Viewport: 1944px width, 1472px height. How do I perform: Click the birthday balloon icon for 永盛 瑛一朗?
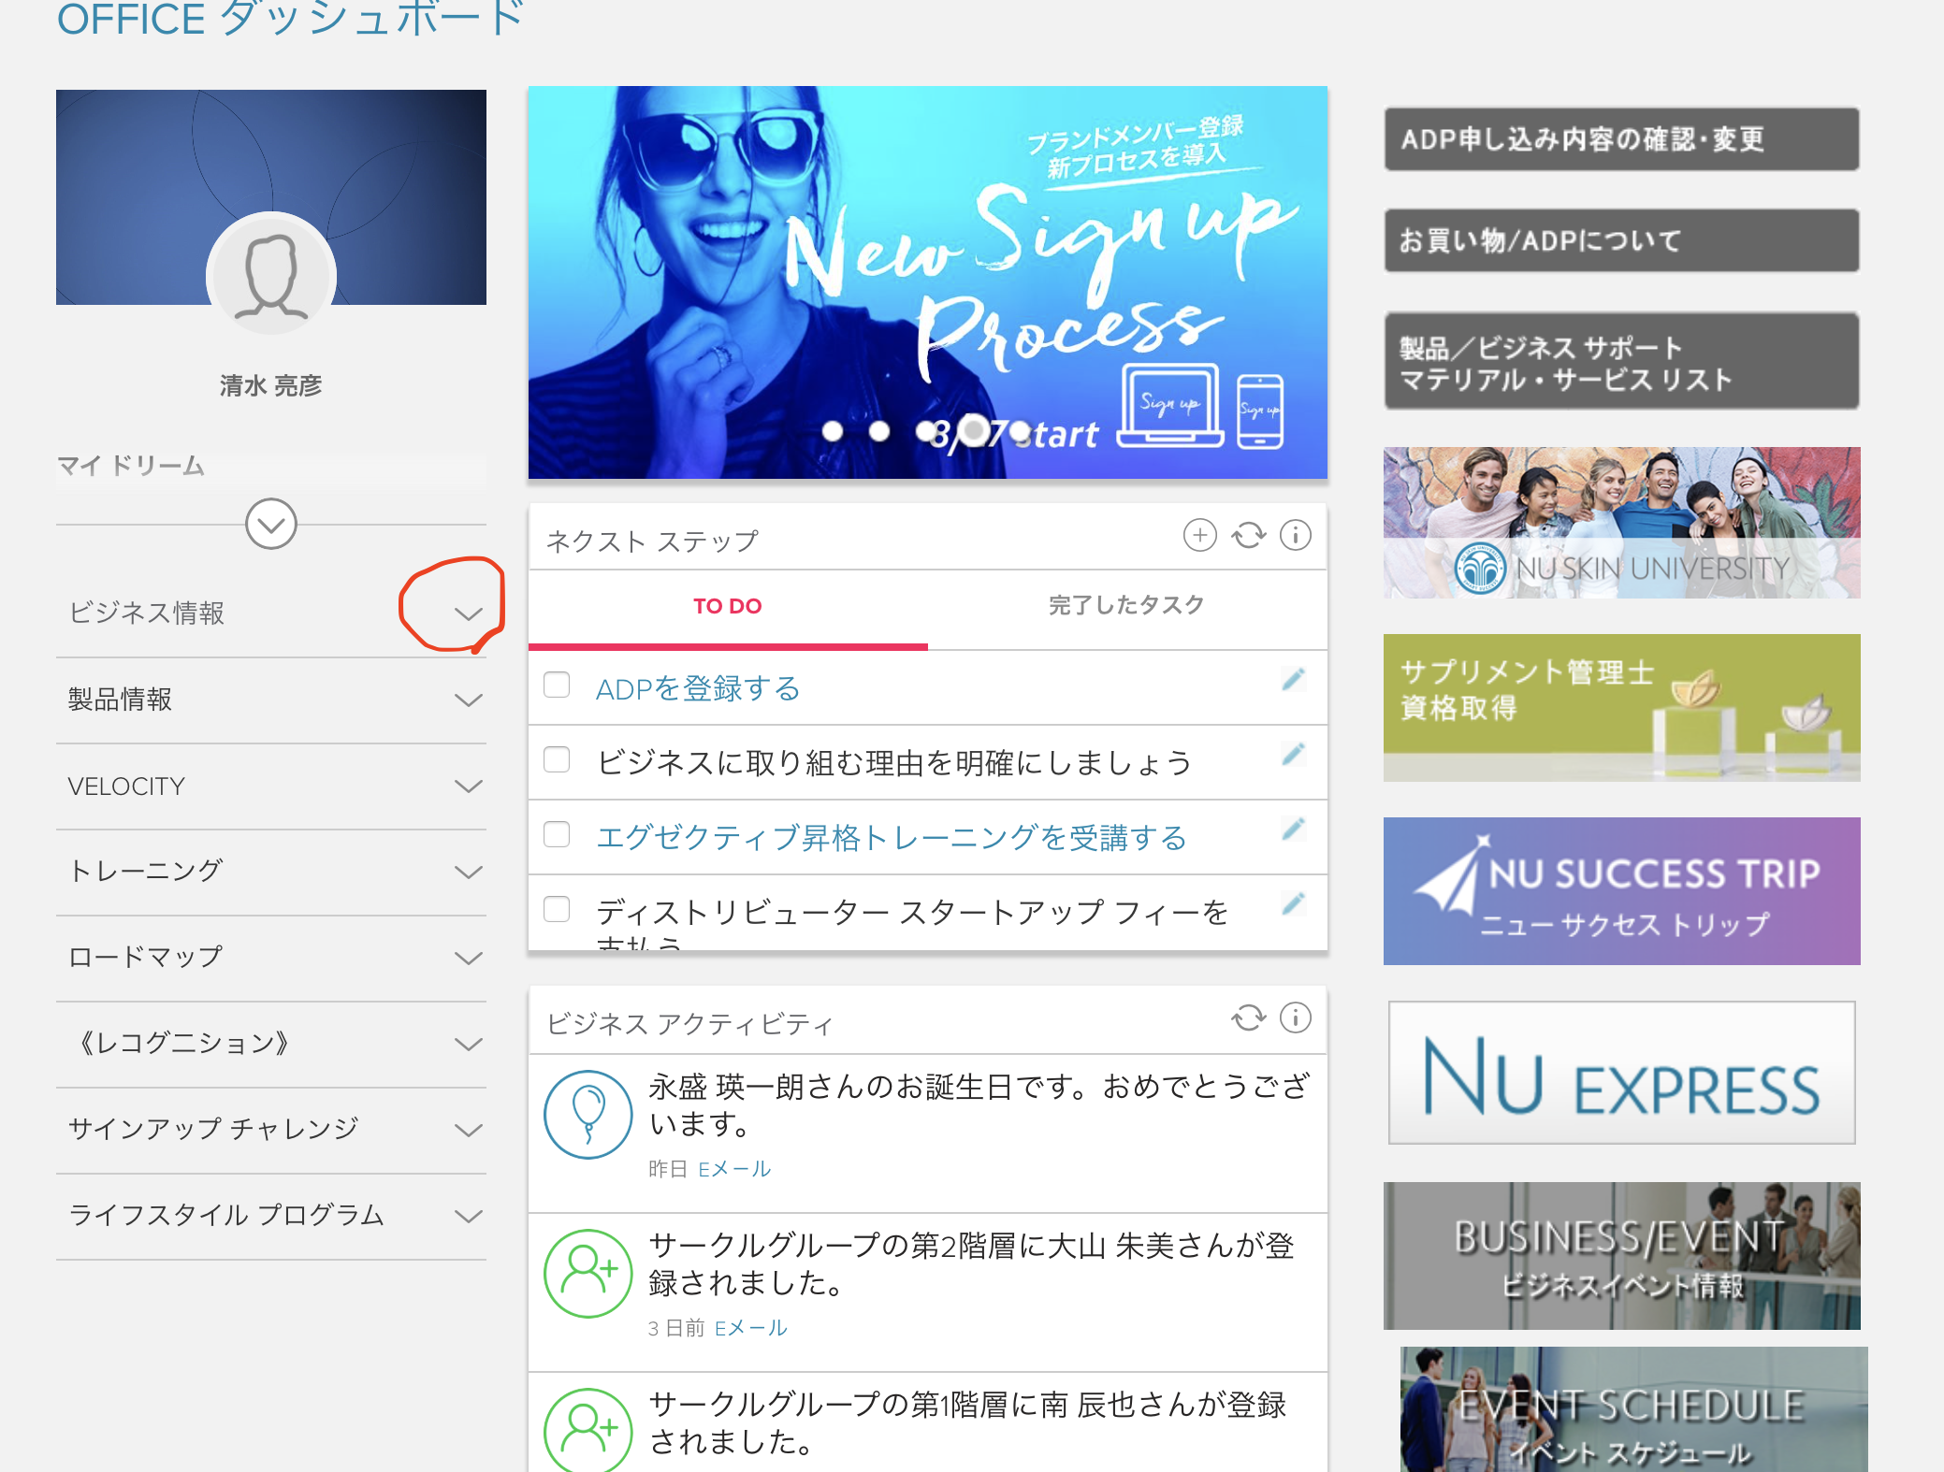[588, 1115]
